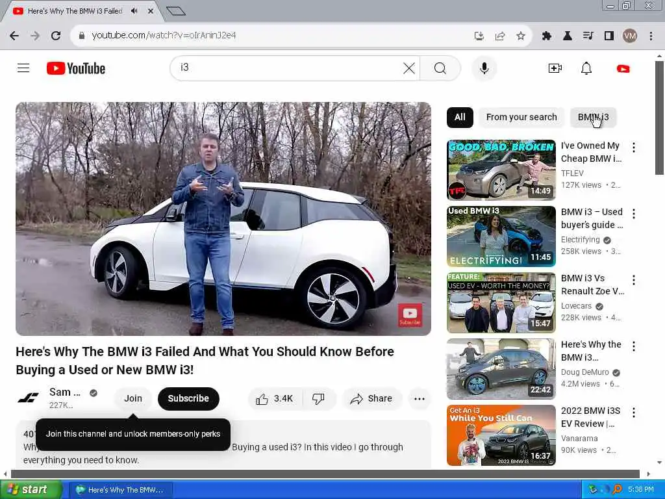Open the Create video camera icon

(x=555, y=68)
